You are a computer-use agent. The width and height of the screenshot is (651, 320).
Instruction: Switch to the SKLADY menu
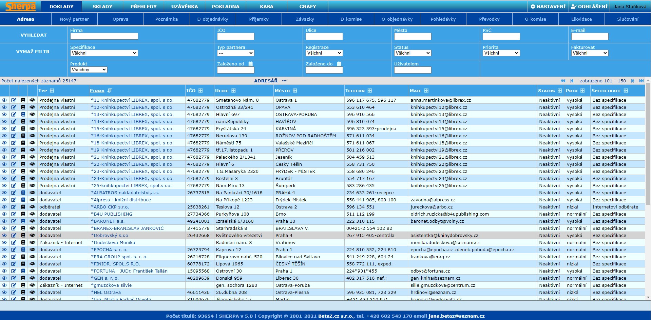click(102, 6)
